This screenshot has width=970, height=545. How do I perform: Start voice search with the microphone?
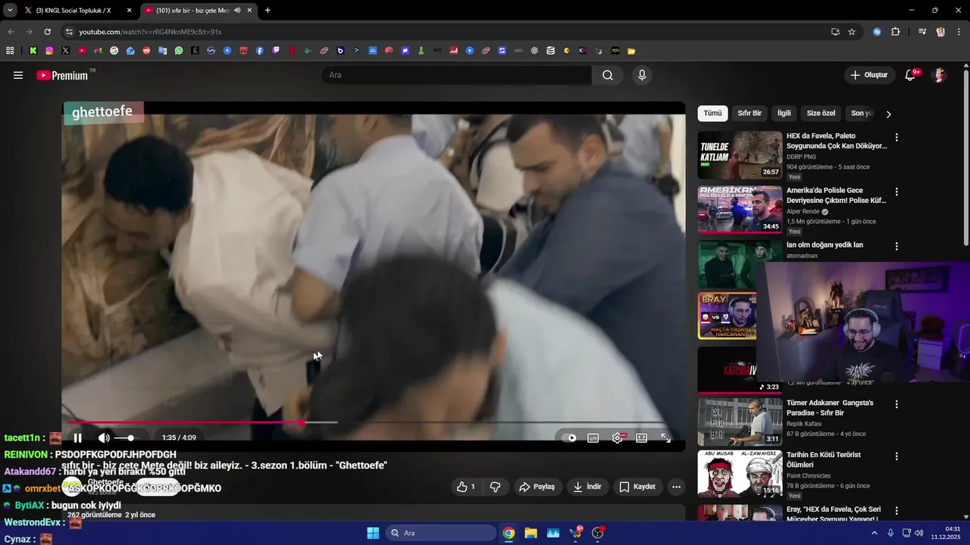(642, 75)
